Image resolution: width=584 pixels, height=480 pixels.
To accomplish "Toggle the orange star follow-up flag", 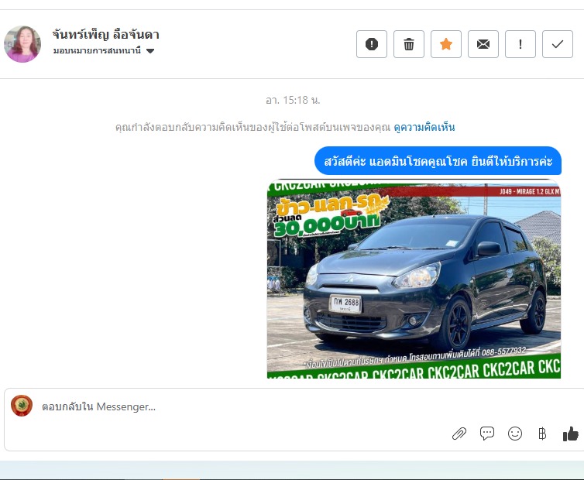I will click(x=446, y=44).
